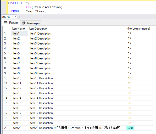Select the Item12 name cell
The width and height of the screenshot is (156, 134).
tap(19, 88)
